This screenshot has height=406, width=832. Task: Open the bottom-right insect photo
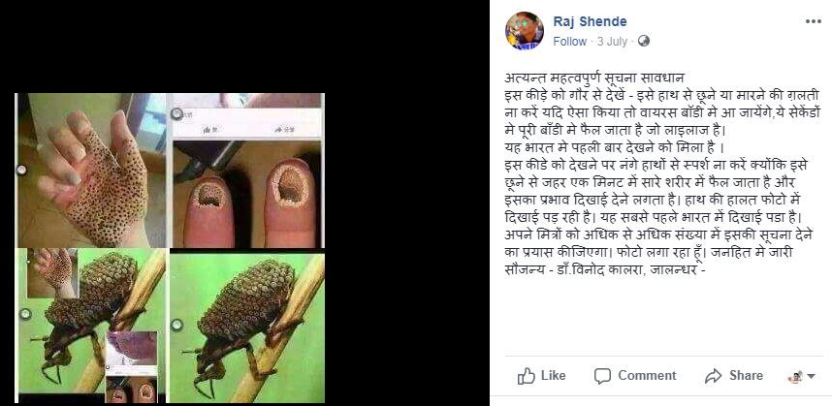pyautogui.click(x=246, y=327)
